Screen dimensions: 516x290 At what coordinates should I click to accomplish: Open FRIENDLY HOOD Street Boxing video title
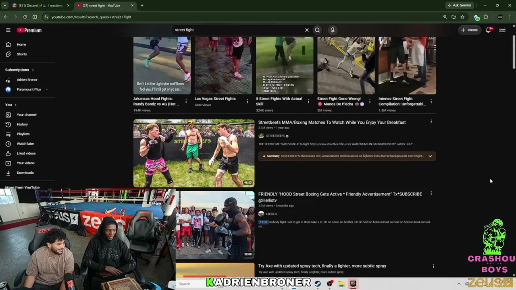(x=340, y=197)
